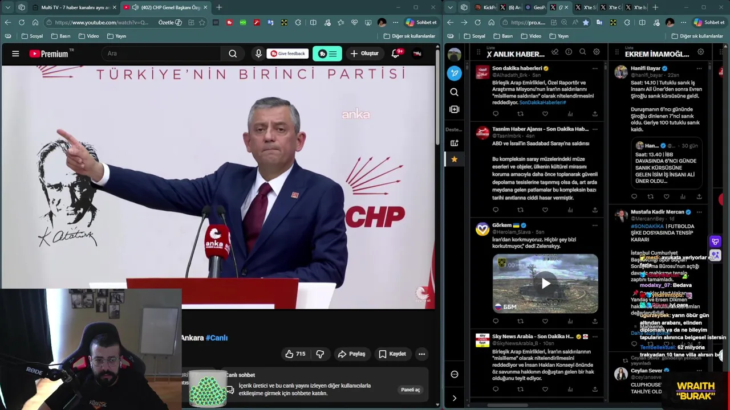Open tab list dropdown in left browser

pyautogui.click(x=8, y=7)
